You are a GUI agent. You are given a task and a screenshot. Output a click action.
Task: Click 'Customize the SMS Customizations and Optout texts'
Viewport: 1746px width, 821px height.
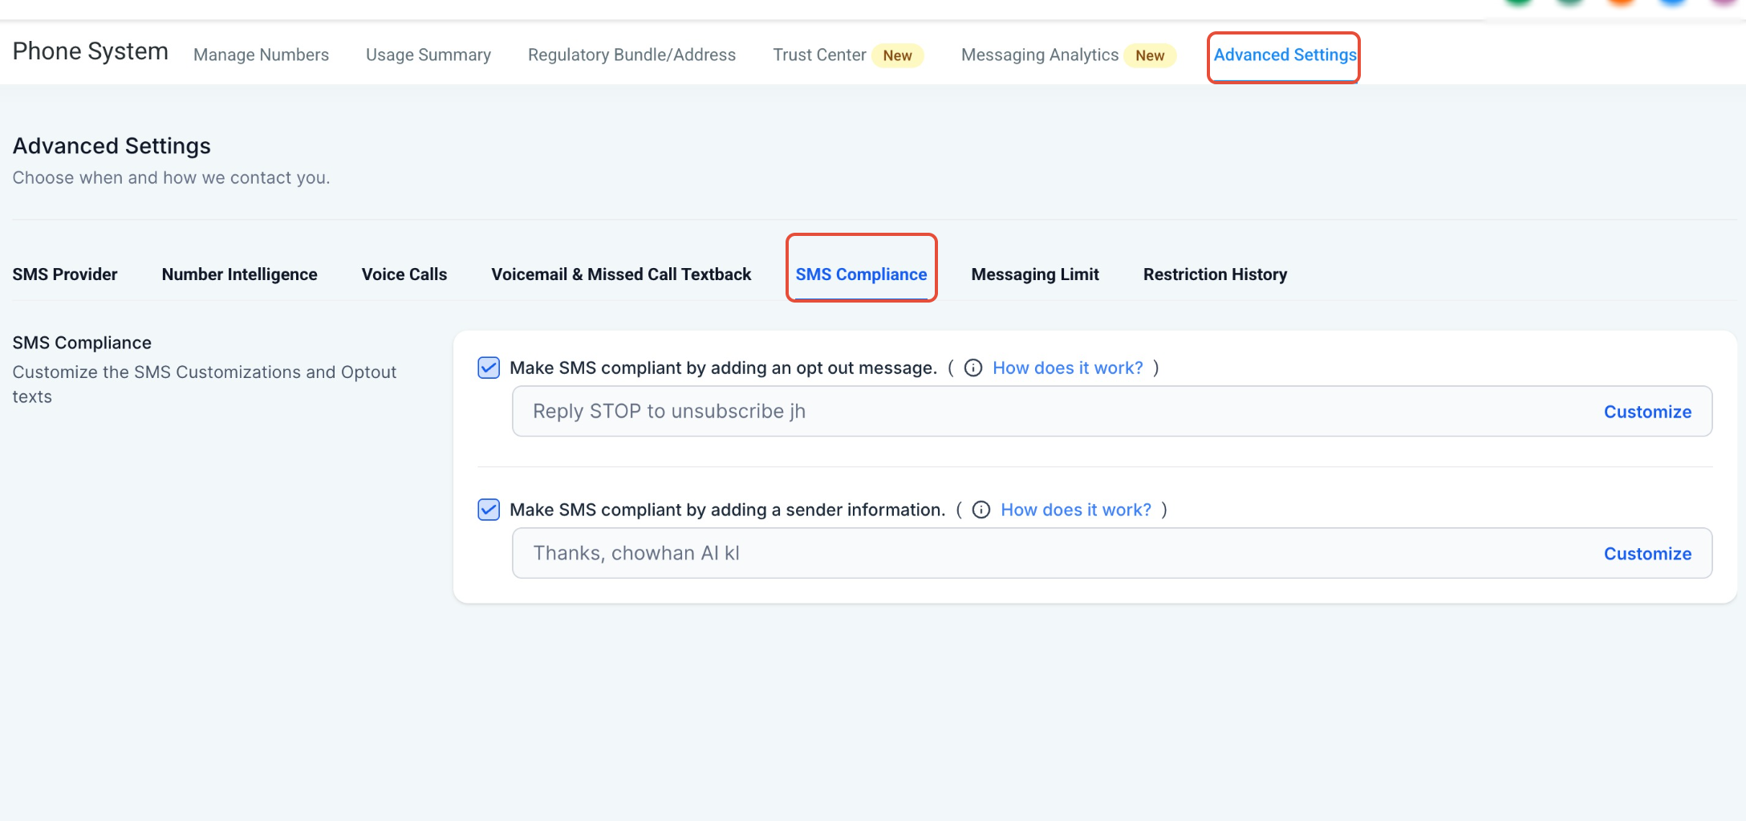(205, 384)
